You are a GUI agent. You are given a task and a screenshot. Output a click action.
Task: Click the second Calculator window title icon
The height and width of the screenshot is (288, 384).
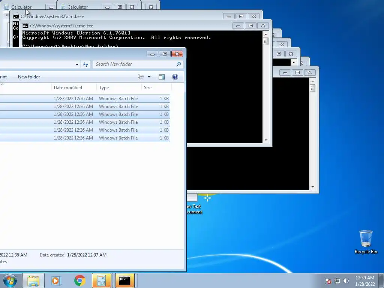pos(63,7)
